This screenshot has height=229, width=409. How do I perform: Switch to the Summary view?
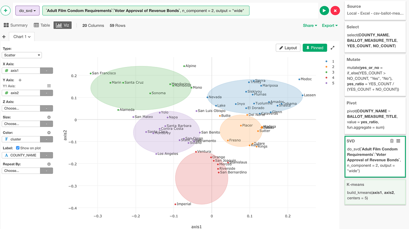[16, 25]
